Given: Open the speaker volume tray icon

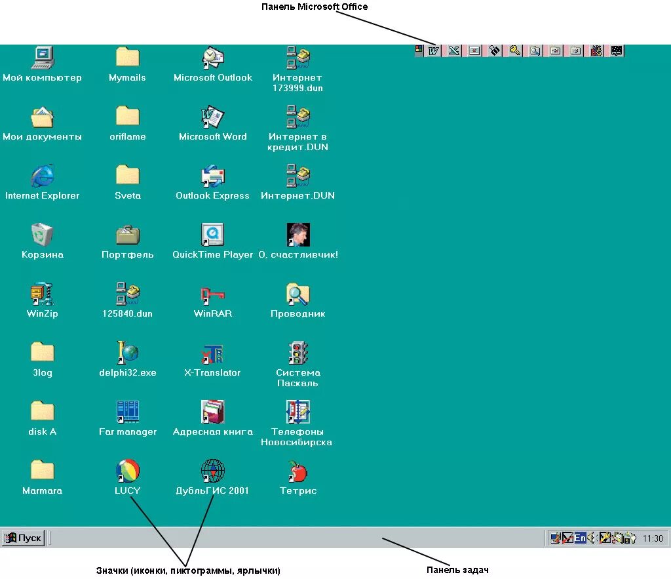Looking at the screenshot, I should [592, 538].
